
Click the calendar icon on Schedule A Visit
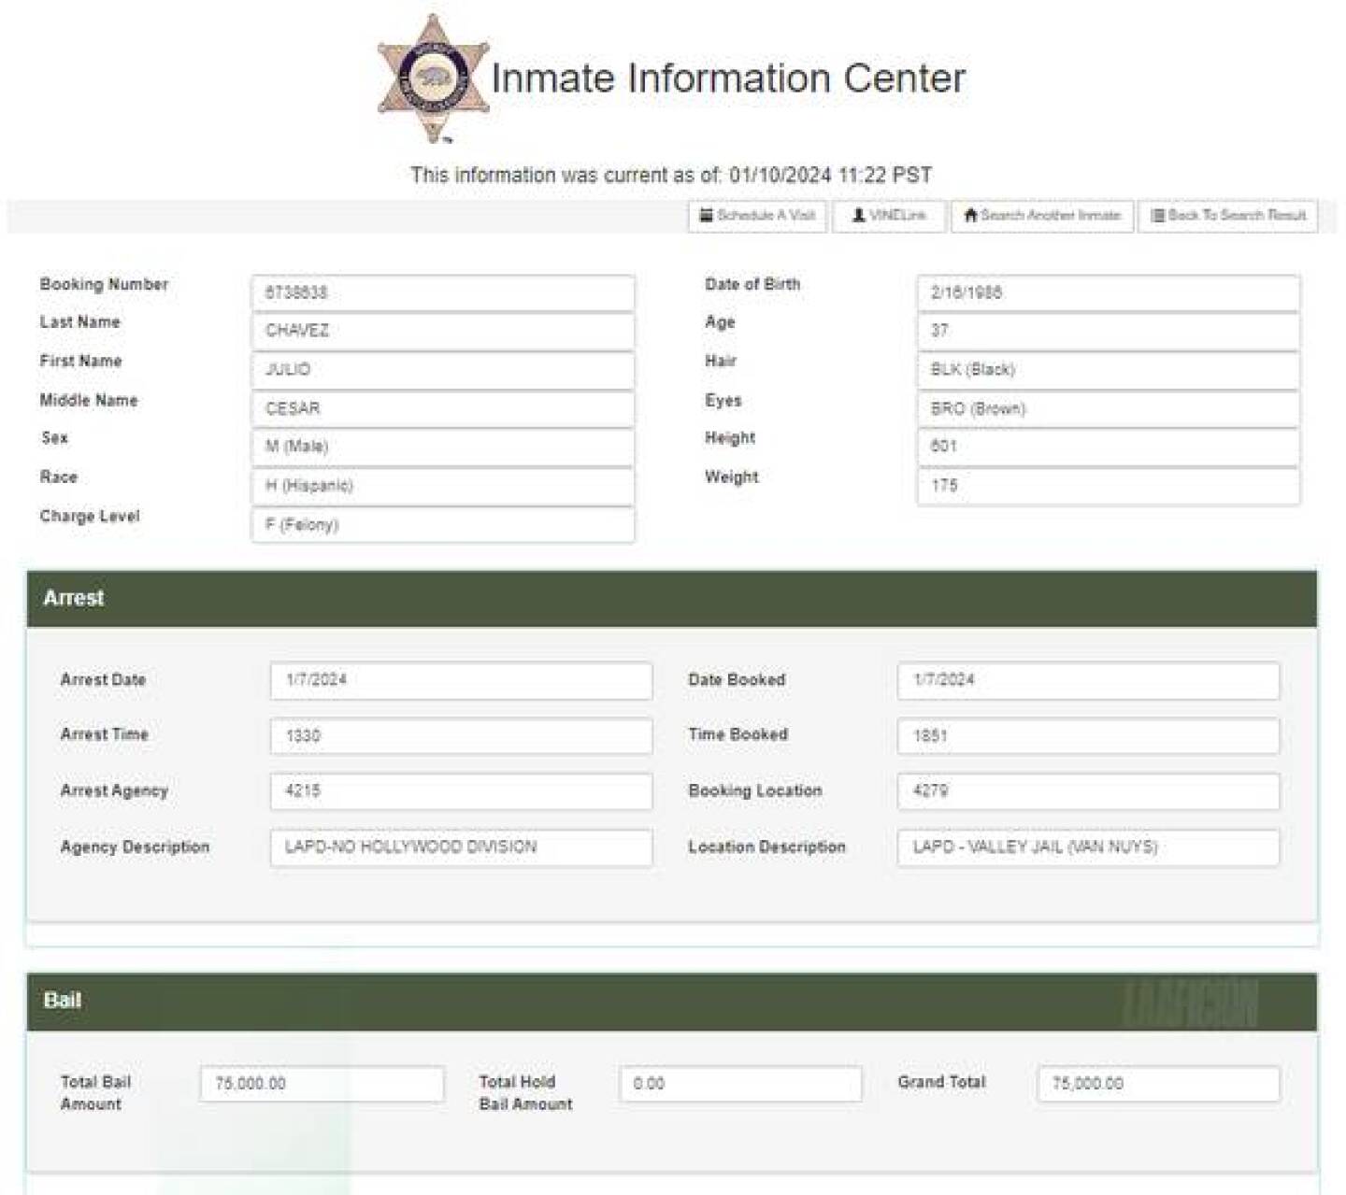[707, 216]
